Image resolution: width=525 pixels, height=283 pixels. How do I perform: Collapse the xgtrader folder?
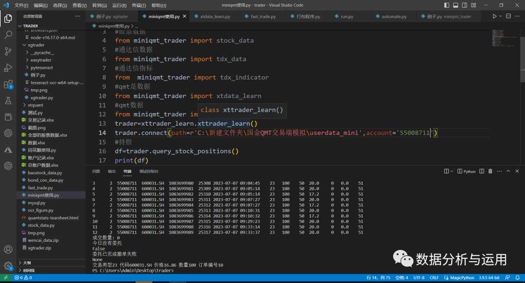(36, 45)
